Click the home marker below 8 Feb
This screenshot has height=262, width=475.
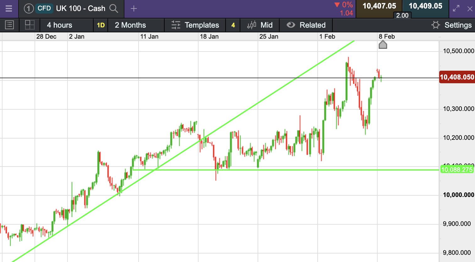pyautogui.click(x=383, y=45)
